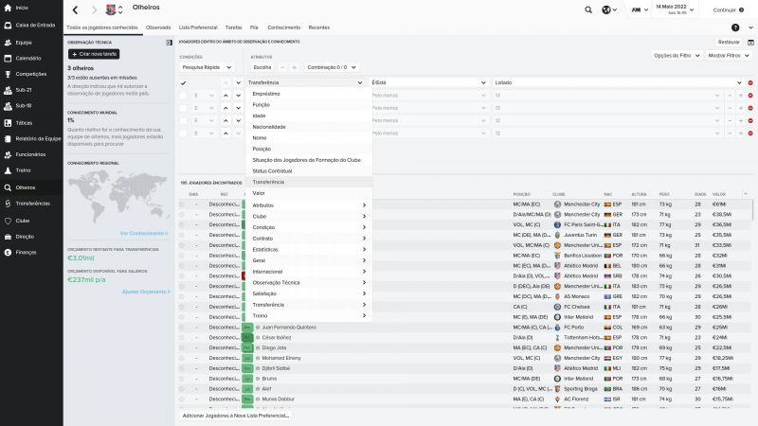
Task: Choose Nacionalidade from the dropdown list
Action: (x=269, y=127)
